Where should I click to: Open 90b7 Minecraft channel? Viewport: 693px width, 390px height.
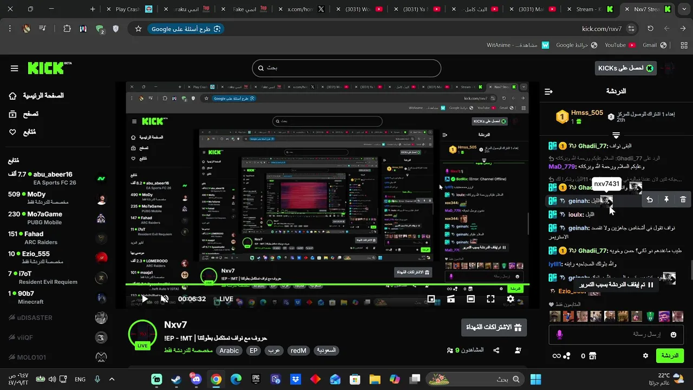[57, 297]
